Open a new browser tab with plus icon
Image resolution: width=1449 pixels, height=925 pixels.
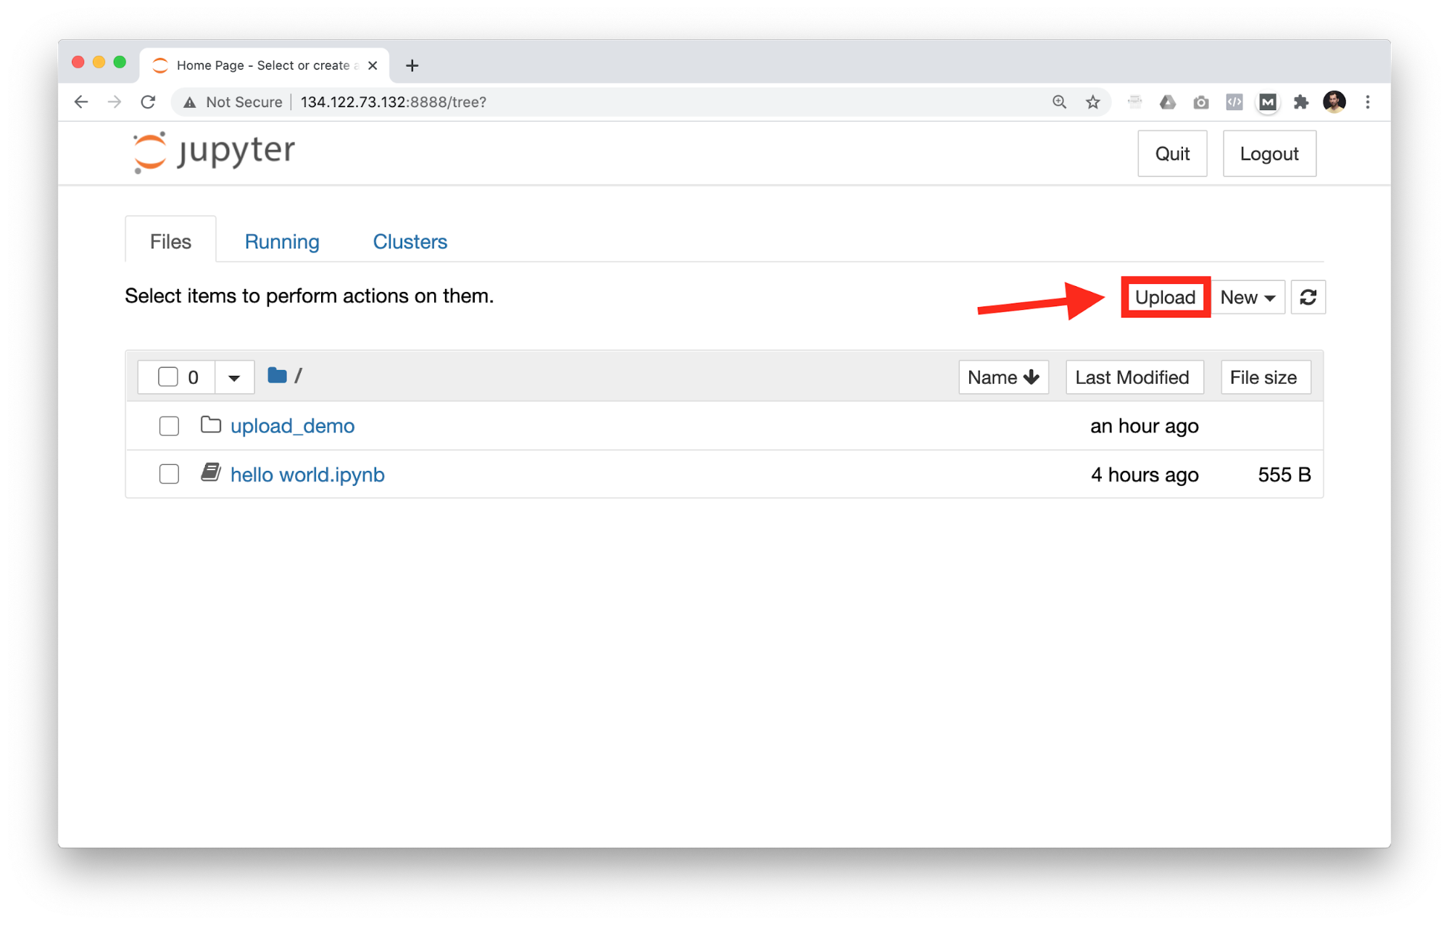(412, 66)
